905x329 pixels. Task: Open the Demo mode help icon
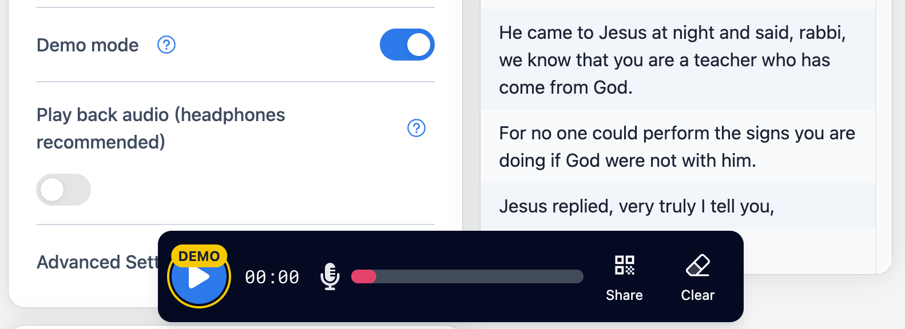tap(166, 45)
